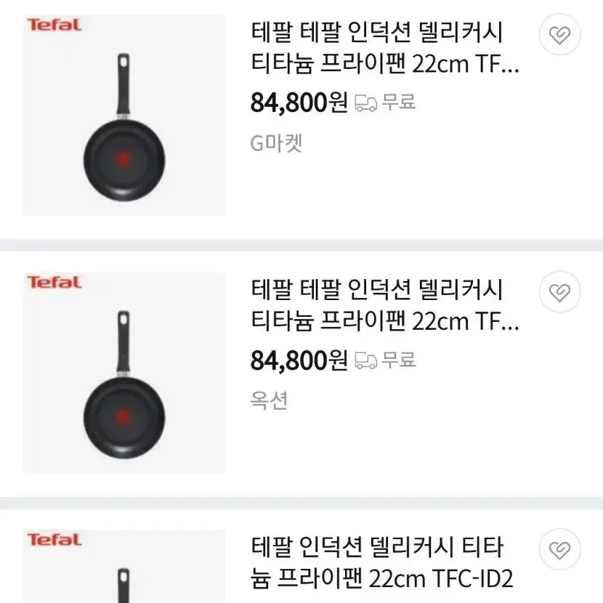
Task: Click Tefal logo on second product image
Action: [54, 283]
